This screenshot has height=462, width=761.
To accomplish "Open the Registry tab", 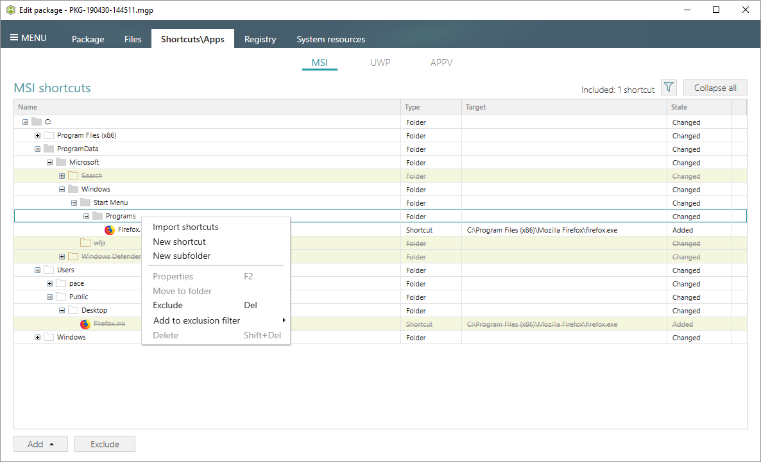I will pos(260,39).
